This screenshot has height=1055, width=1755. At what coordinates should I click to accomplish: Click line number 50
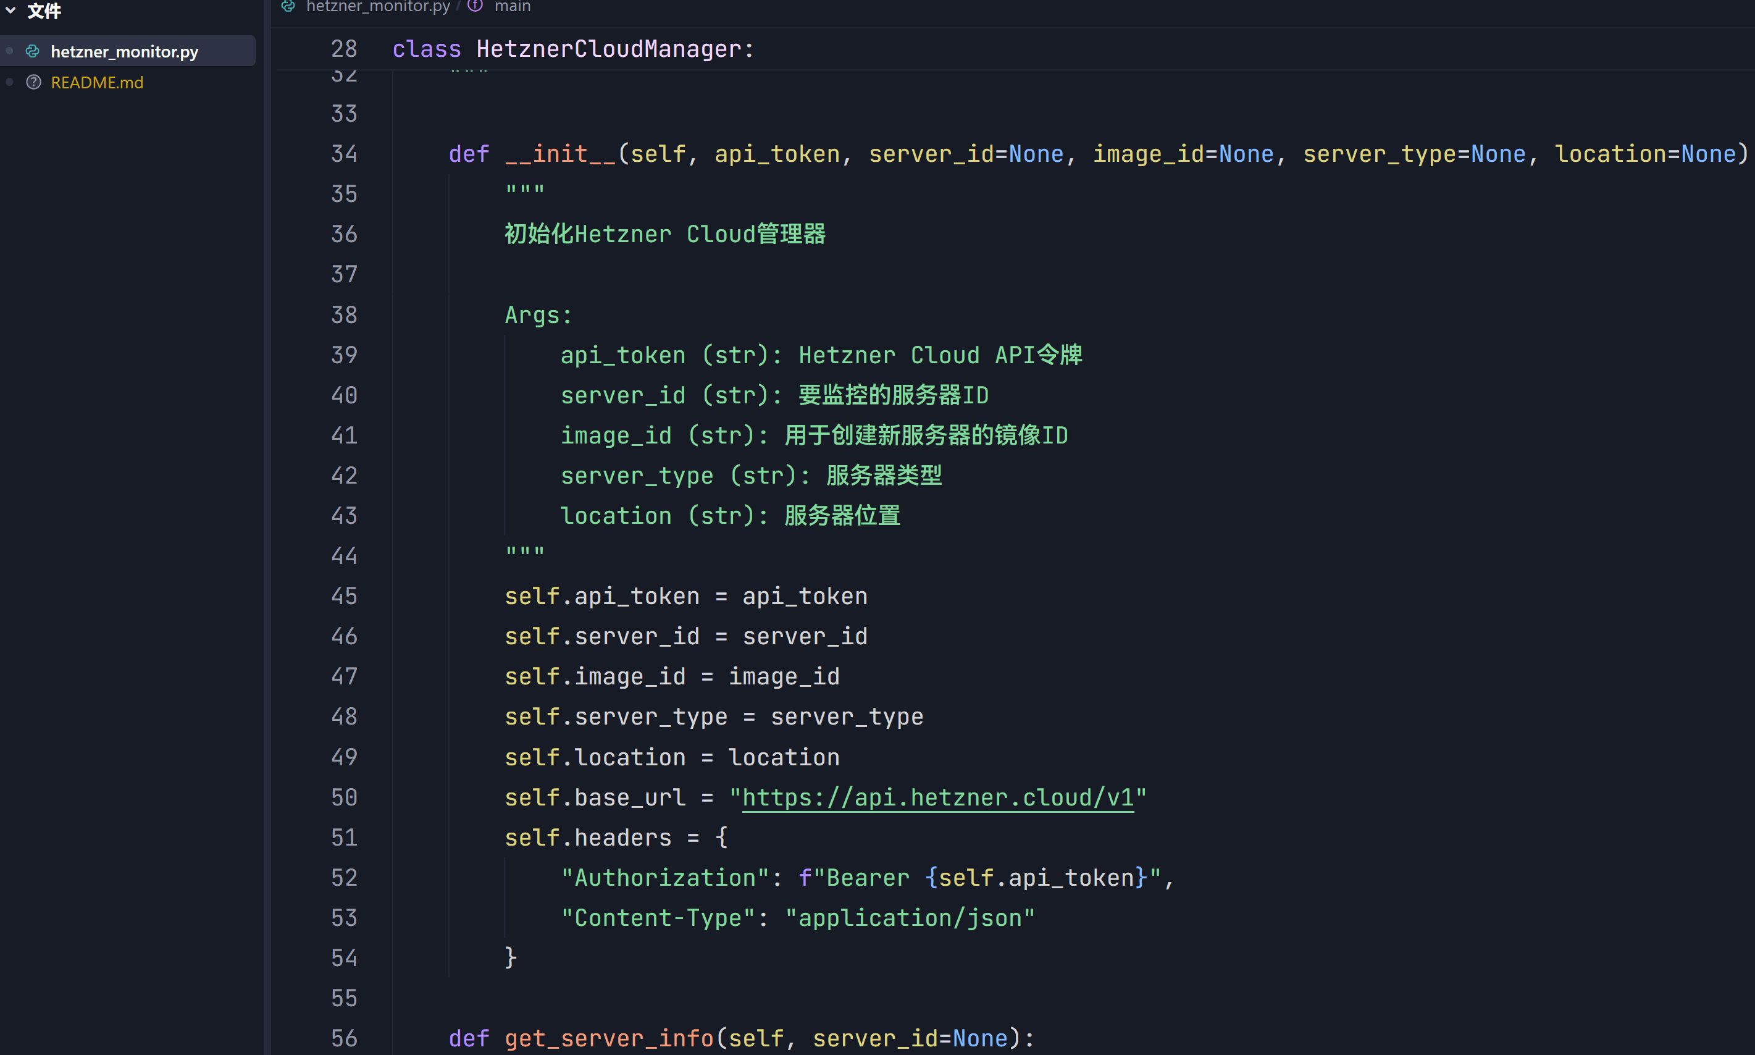pos(345,797)
